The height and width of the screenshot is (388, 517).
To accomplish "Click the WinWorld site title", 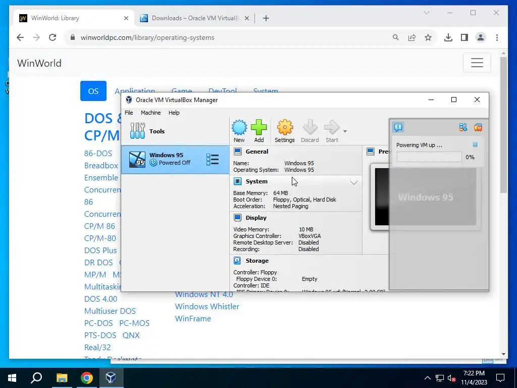I will point(39,63).
